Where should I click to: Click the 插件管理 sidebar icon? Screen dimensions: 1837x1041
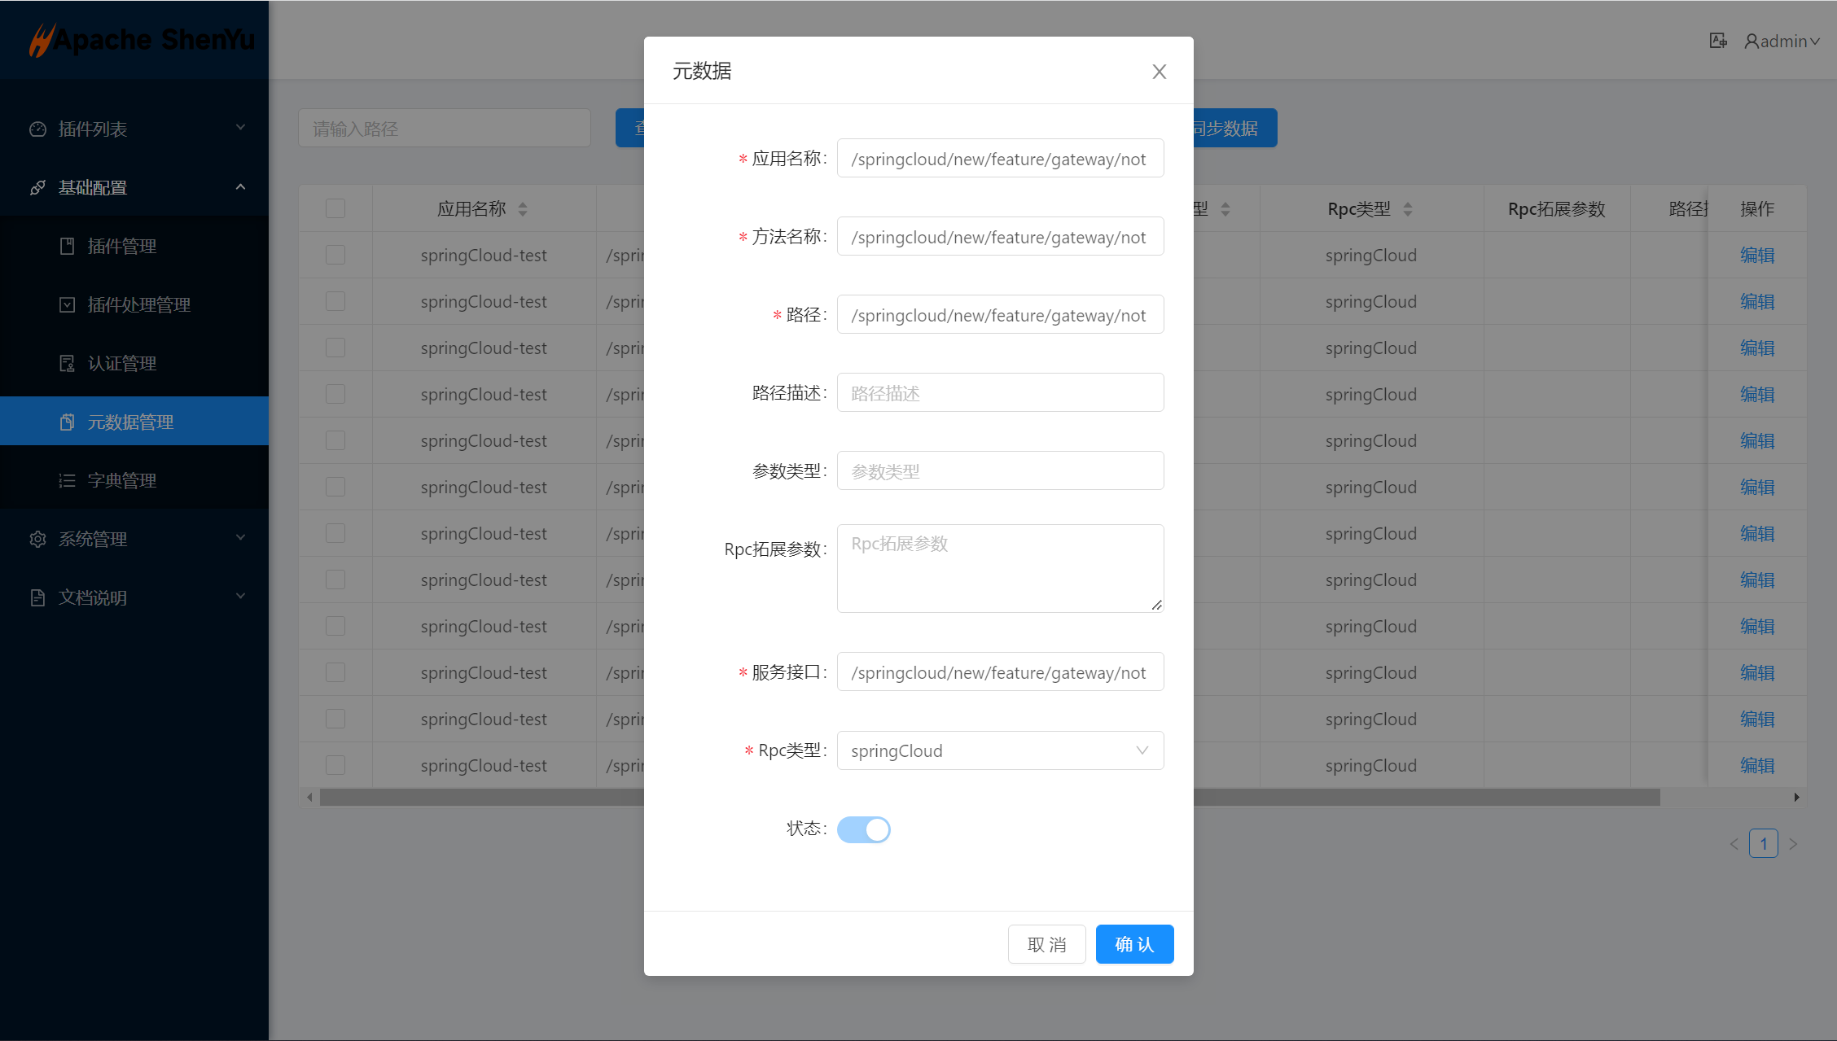coord(68,246)
